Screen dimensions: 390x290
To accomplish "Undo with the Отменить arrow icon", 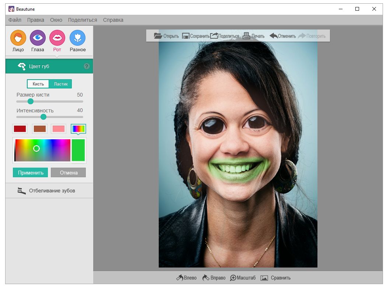I will point(274,36).
